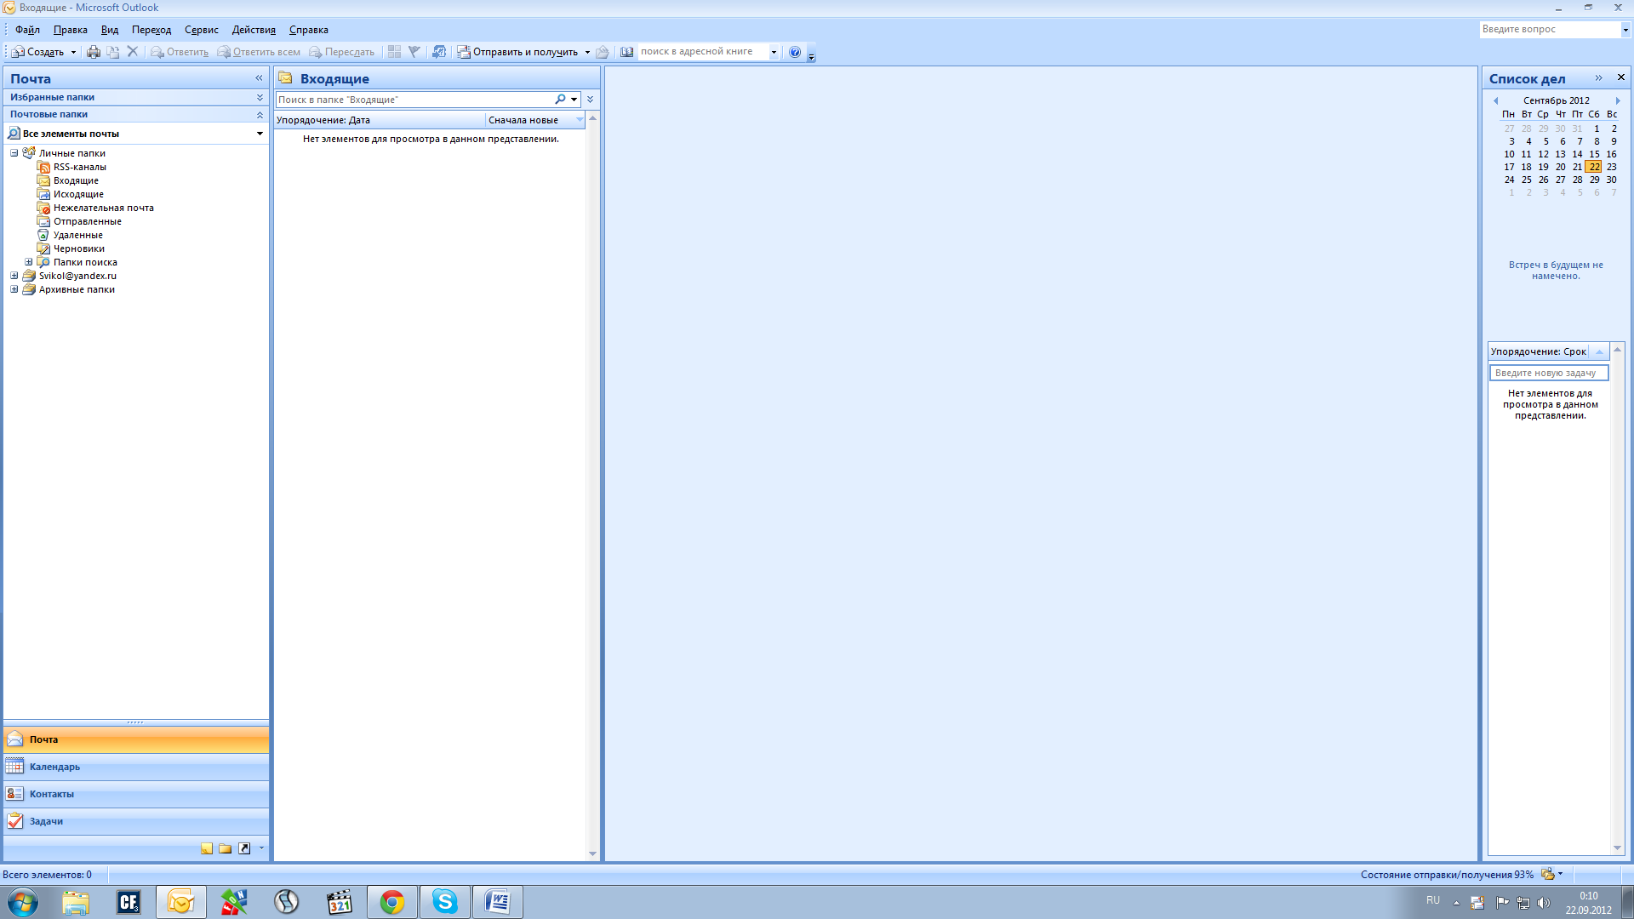The height and width of the screenshot is (919, 1634).
Task: Expand the Папки поиска node
Action: [29, 262]
